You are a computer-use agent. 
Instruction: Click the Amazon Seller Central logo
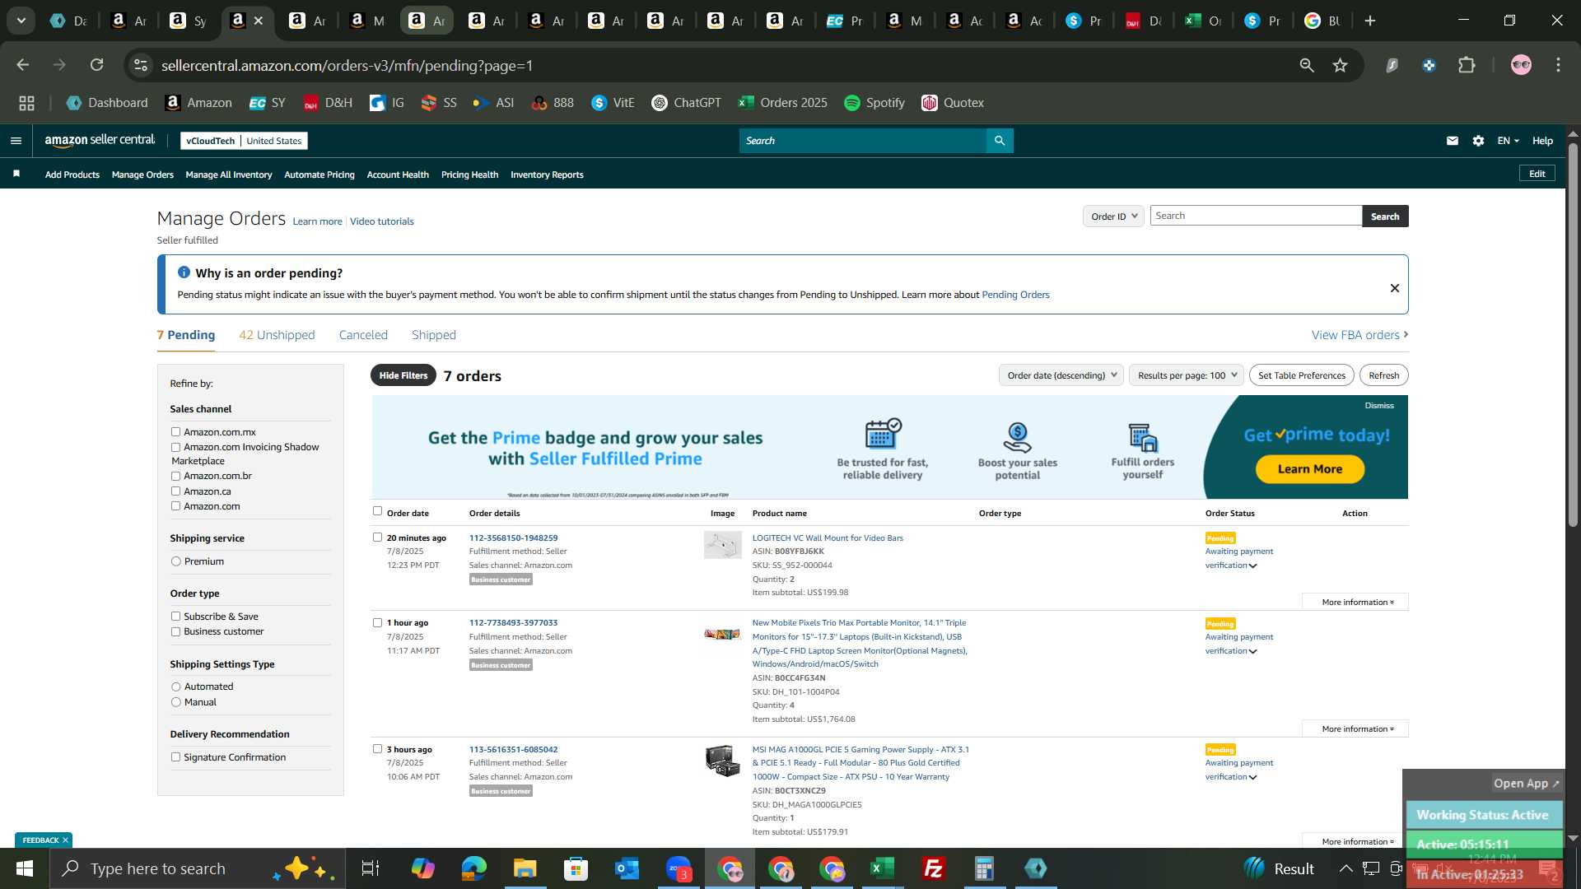100,141
